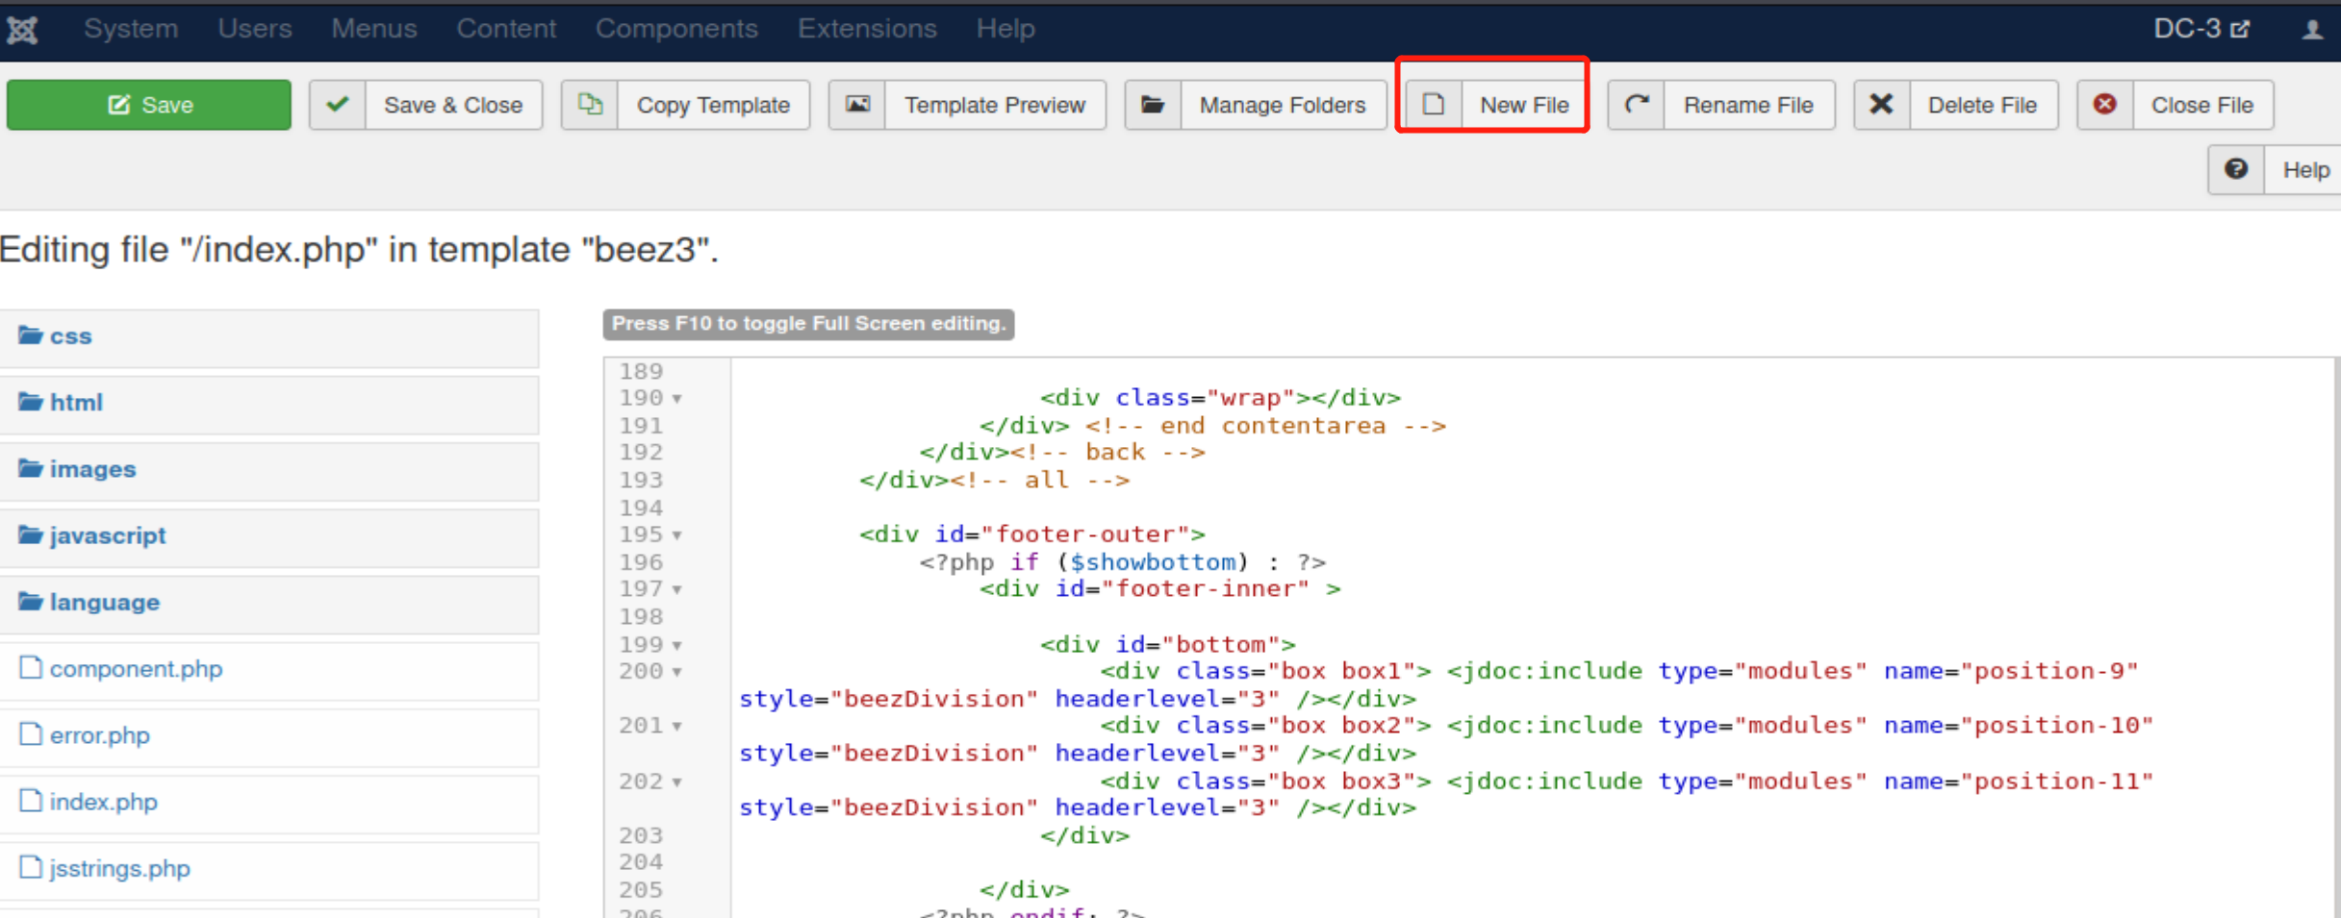Open the Components menu
Screen dimensions: 2341x918
click(x=676, y=29)
